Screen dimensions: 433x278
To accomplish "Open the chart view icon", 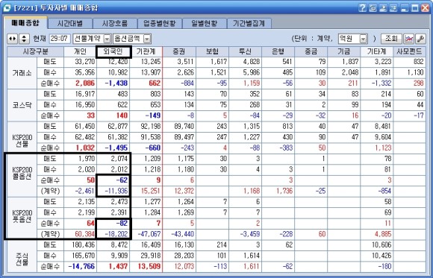I will [x=408, y=39].
